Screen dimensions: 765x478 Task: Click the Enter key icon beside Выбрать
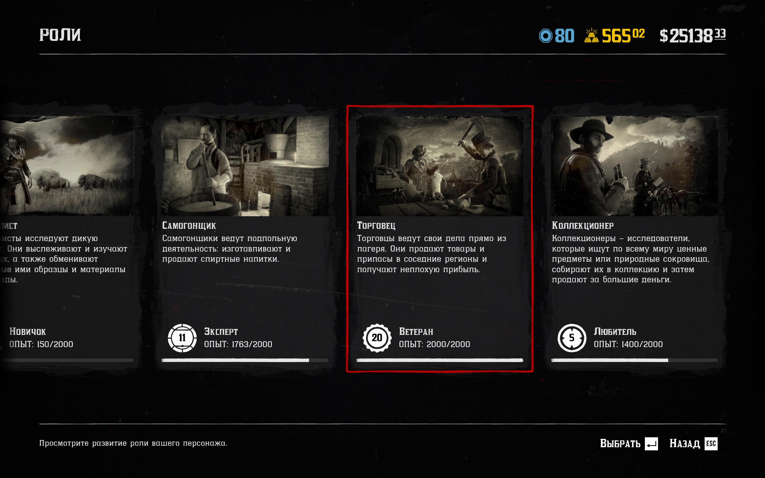[x=651, y=444]
